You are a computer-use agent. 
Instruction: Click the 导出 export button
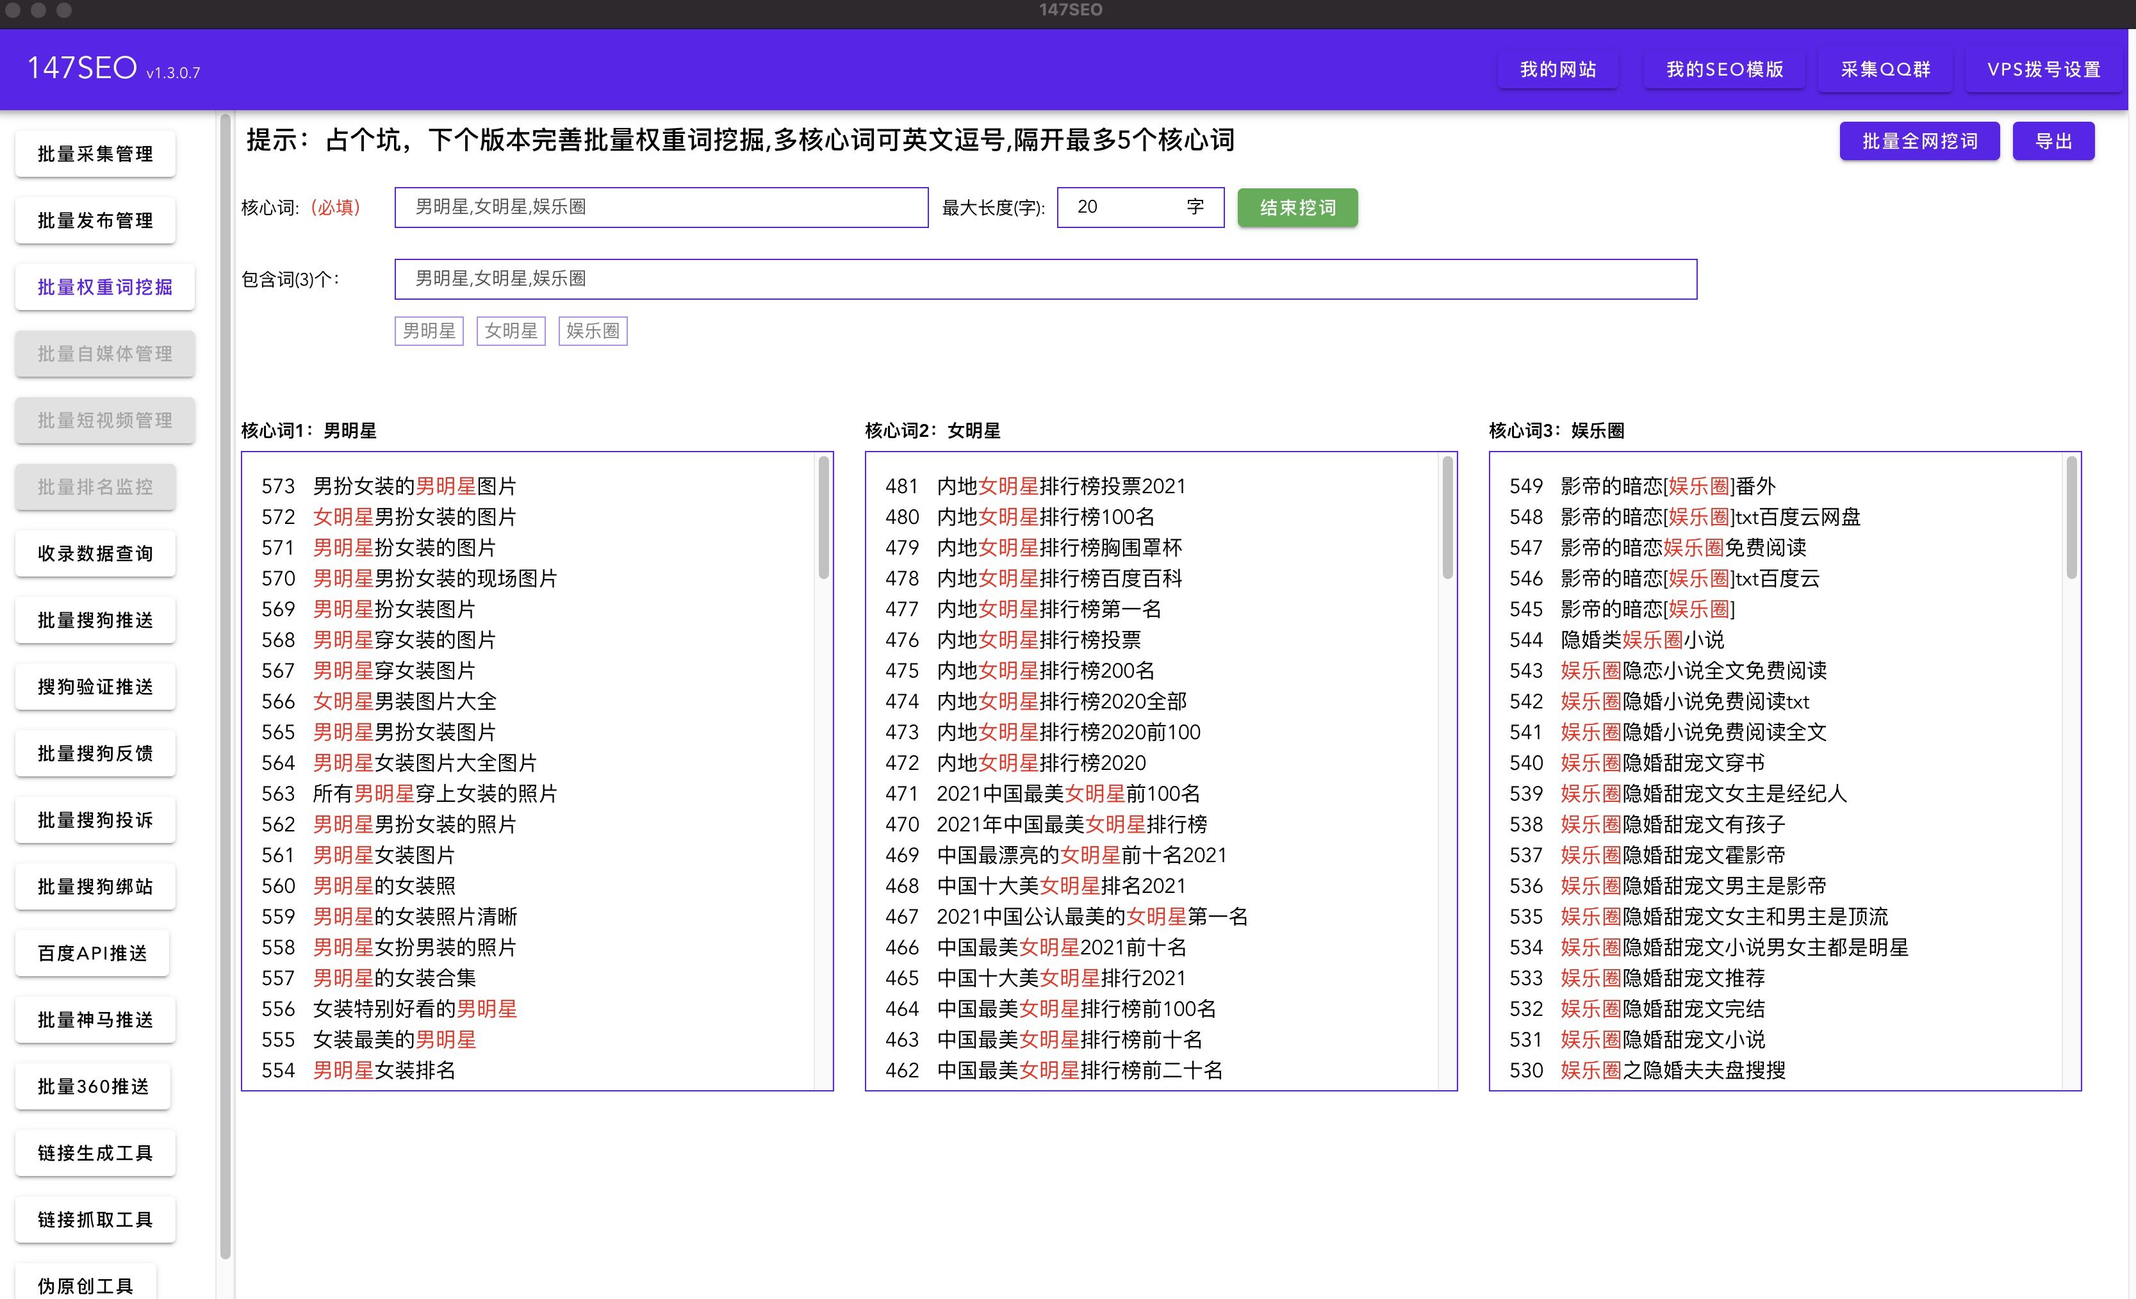pos(2053,142)
